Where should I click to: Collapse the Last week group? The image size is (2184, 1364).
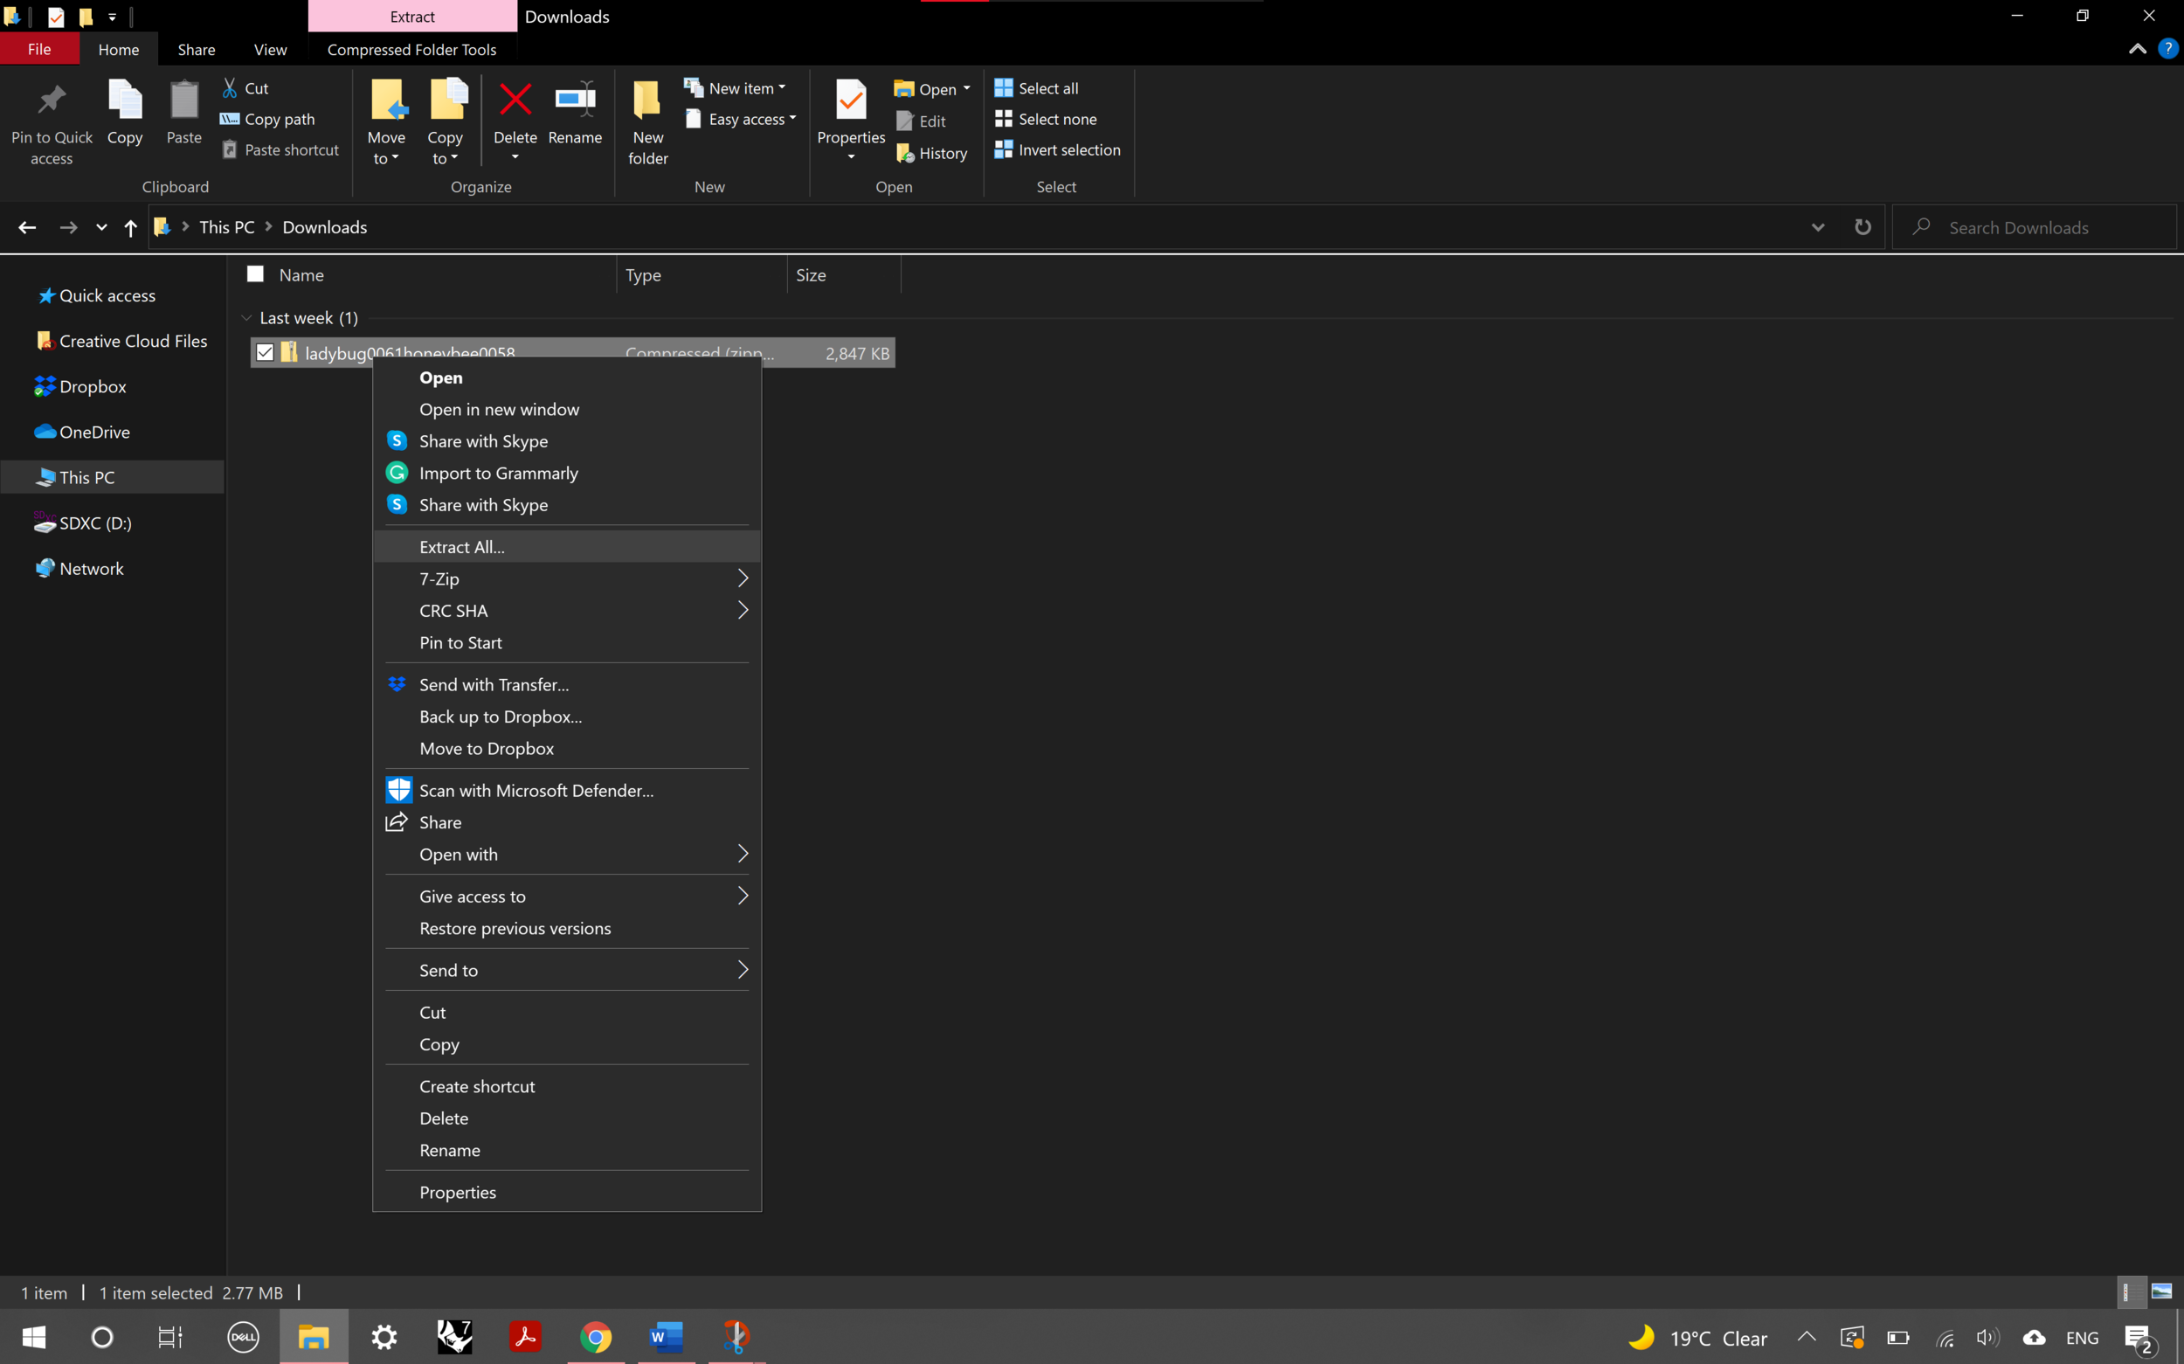(246, 317)
